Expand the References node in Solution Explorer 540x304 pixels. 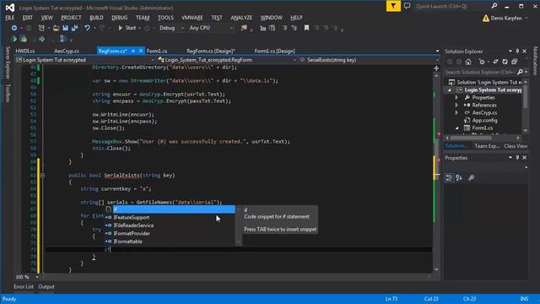456,105
